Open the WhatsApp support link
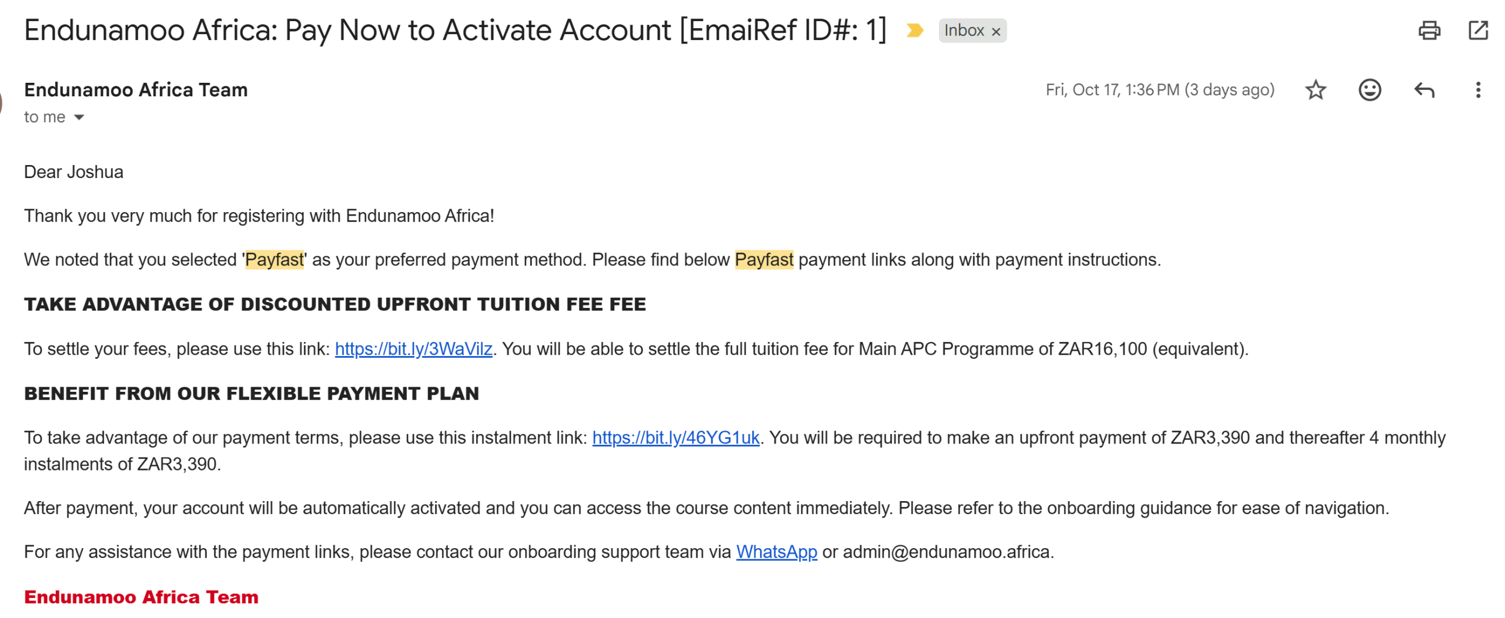Screen dimensions: 1505x618 pyautogui.click(x=776, y=552)
